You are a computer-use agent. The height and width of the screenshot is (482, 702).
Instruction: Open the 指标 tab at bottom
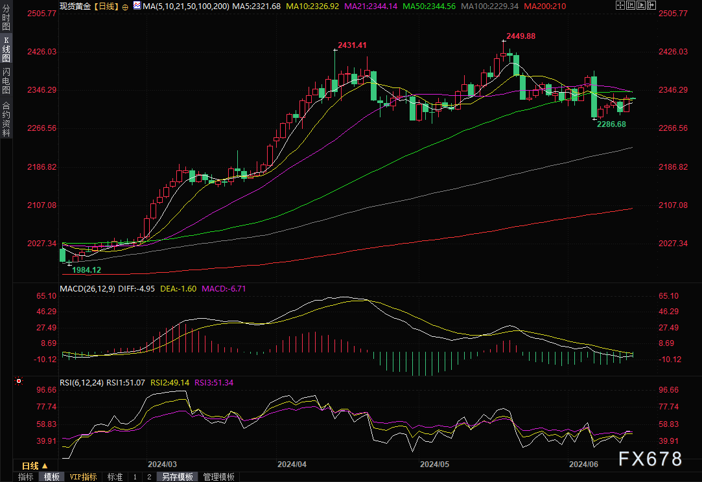(26, 477)
